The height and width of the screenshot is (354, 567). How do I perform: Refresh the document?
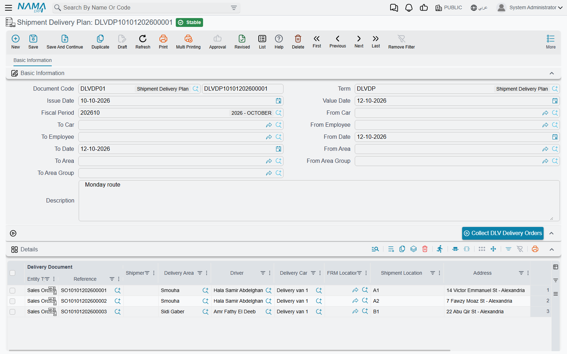point(143,42)
